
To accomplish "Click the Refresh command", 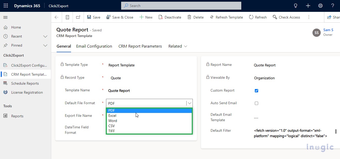I will click(x=258, y=17).
